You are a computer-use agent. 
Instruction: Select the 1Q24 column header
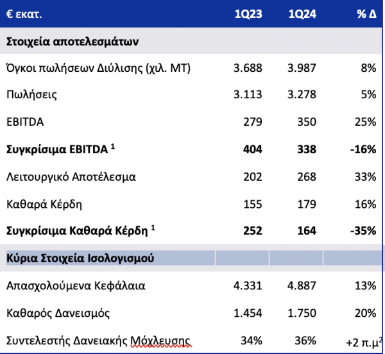pos(302,14)
